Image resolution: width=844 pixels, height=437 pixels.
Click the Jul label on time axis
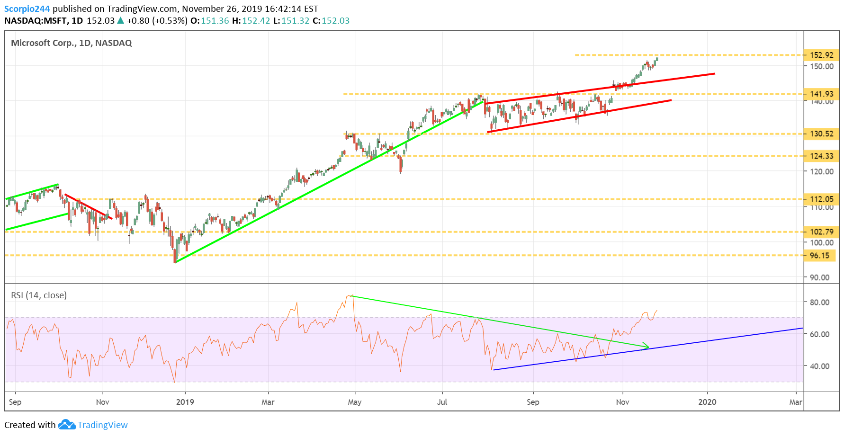[x=442, y=402]
